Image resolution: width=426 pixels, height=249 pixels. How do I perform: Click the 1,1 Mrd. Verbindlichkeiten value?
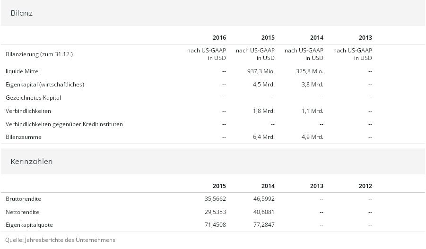(x=313, y=111)
